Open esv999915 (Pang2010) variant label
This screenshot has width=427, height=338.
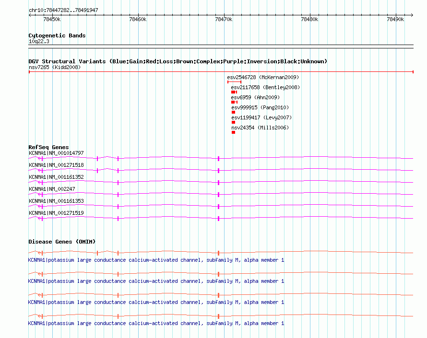(260, 107)
